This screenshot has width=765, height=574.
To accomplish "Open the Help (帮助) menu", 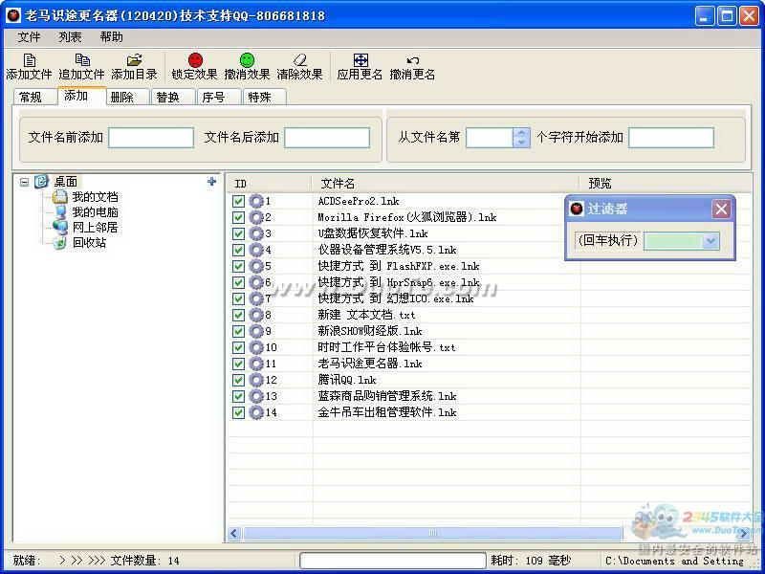I will coord(111,37).
